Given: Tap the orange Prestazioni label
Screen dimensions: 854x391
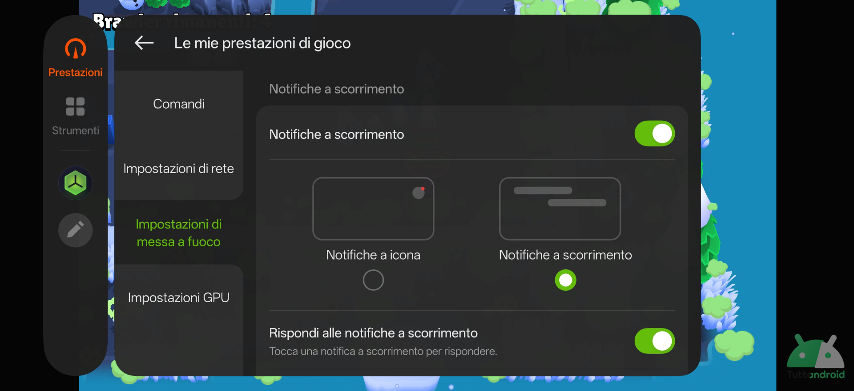Looking at the screenshot, I should point(75,72).
